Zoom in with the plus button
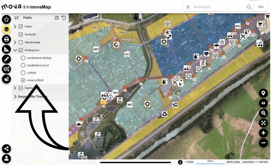Viewport: 271px width, 165px height. 263,133
